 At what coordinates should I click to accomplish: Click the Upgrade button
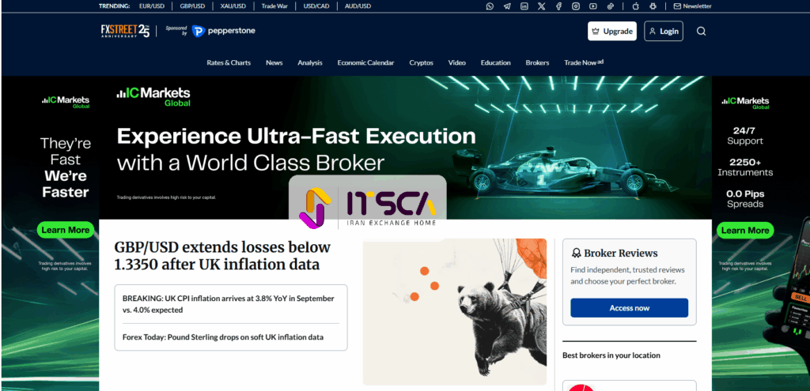[x=611, y=32]
